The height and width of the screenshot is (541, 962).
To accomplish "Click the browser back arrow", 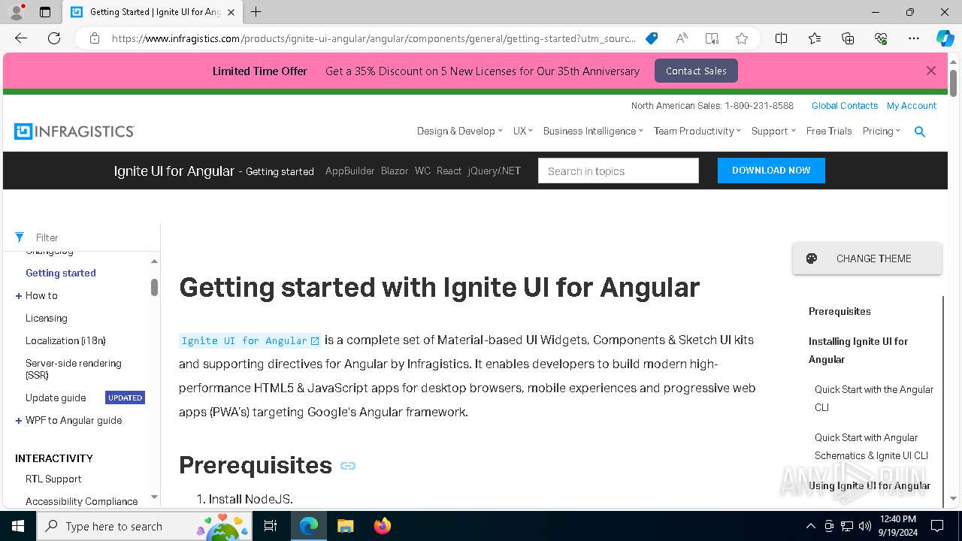I will pos(21,38).
